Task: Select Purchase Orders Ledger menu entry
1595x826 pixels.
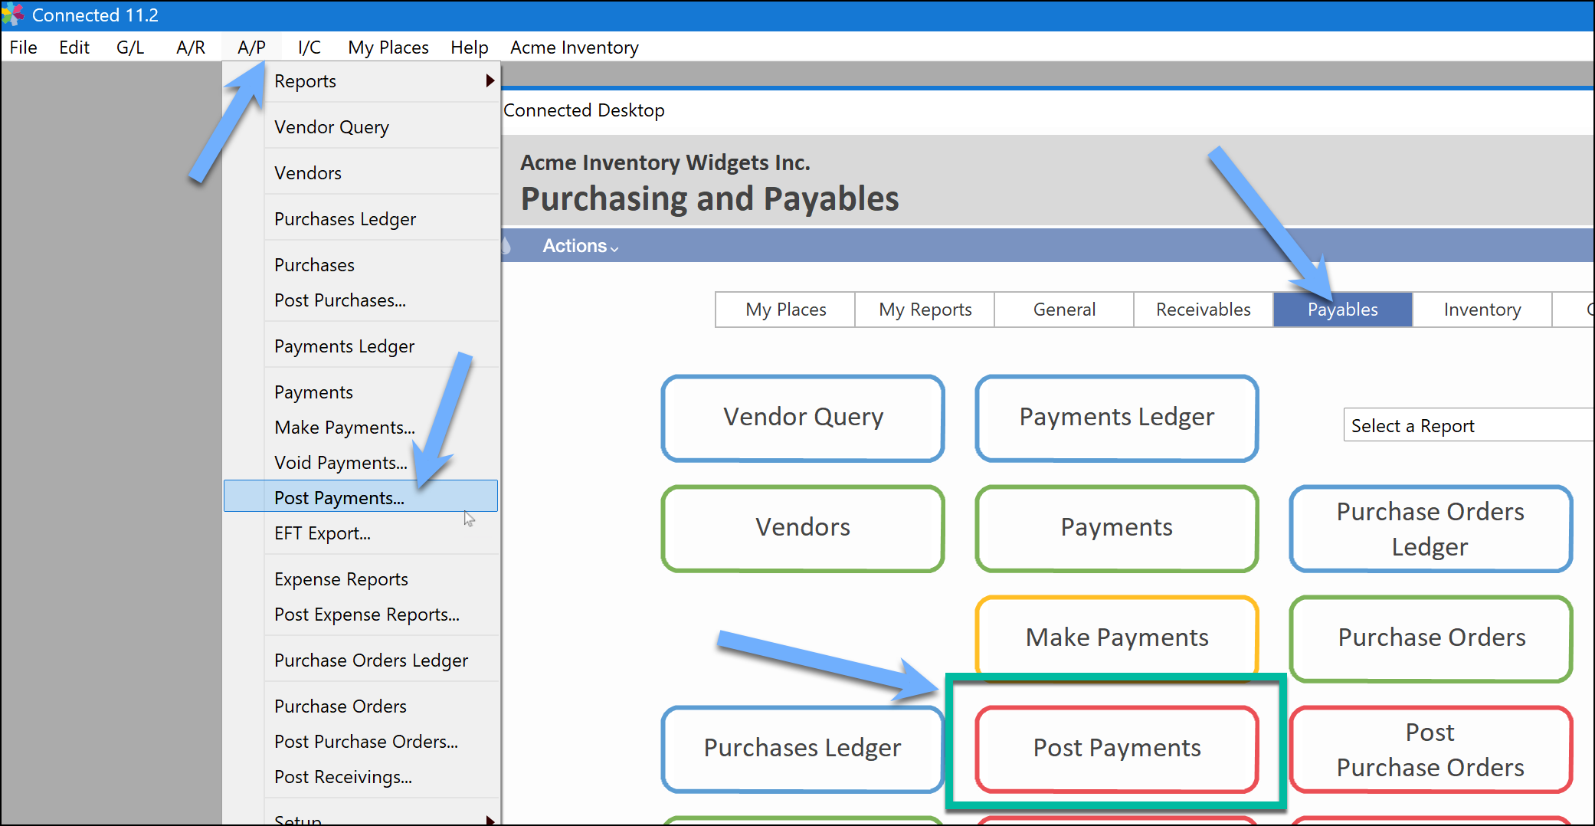Action: click(x=361, y=660)
